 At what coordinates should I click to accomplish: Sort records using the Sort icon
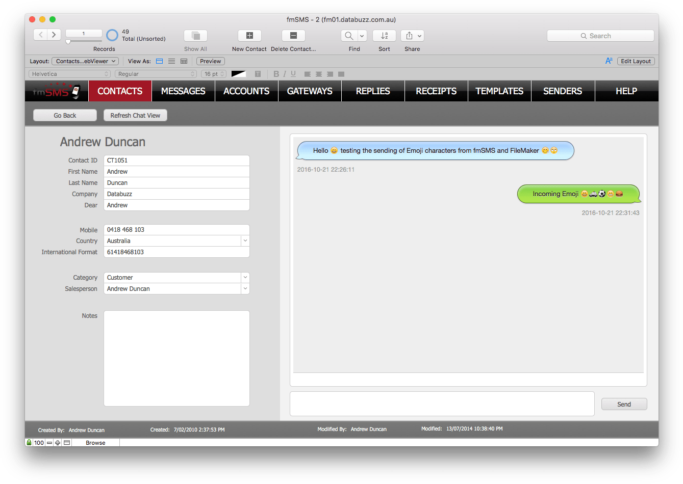pos(384,36)
